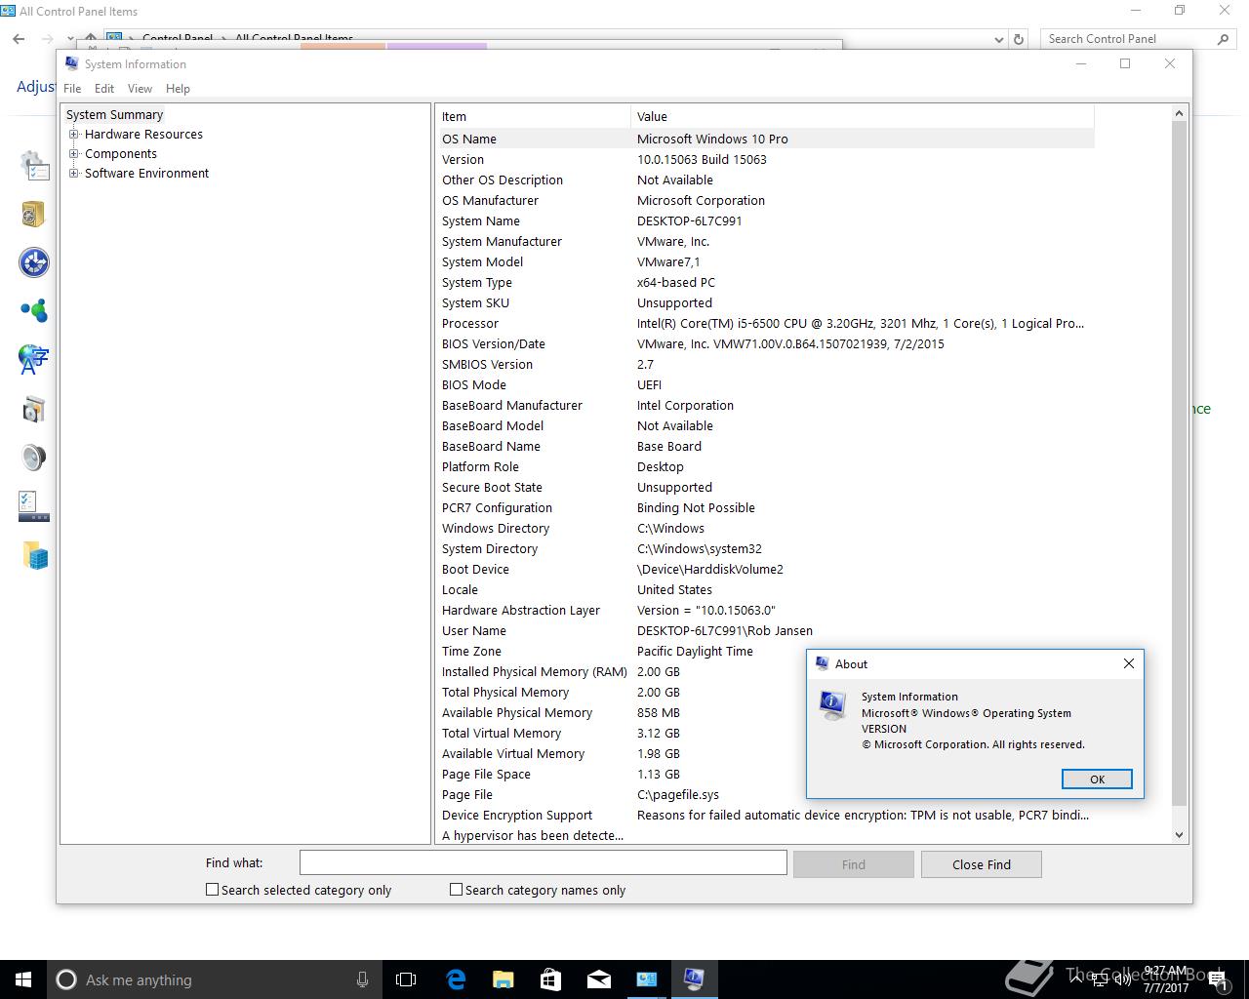Viewport: 1249px width, 999px height.
Task: Click the Find button
Action: [854, 864]
